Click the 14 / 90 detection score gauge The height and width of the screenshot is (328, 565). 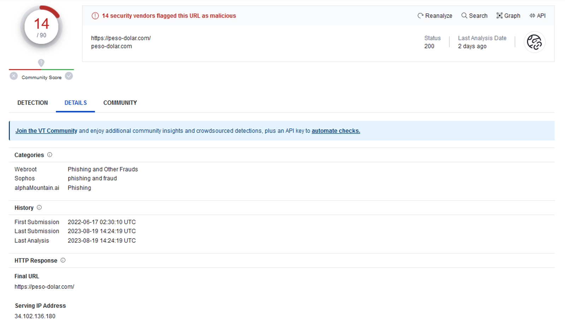tap(41, 27)
